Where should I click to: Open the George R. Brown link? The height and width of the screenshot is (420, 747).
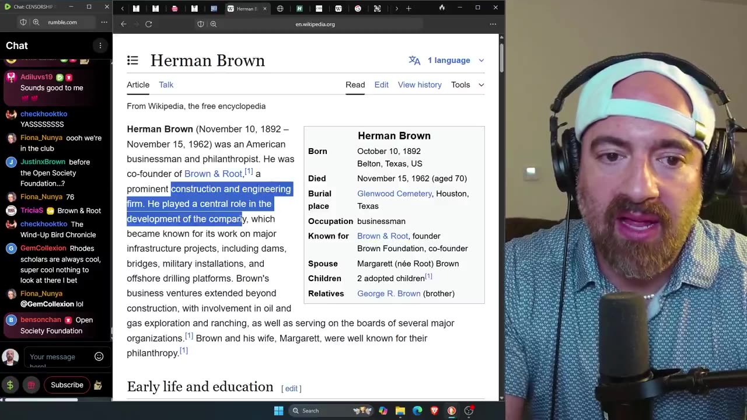[389, 293]
